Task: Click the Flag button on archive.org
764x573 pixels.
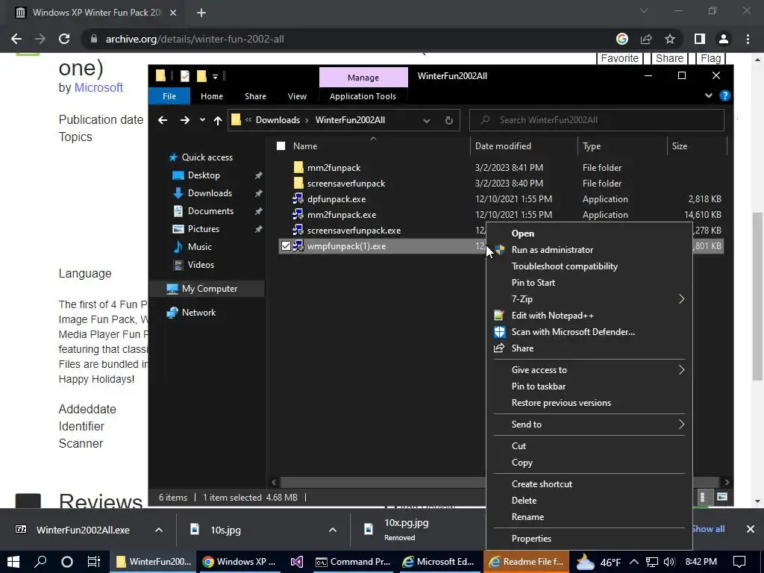Action: pyautogui.click(x=710, y=58)
